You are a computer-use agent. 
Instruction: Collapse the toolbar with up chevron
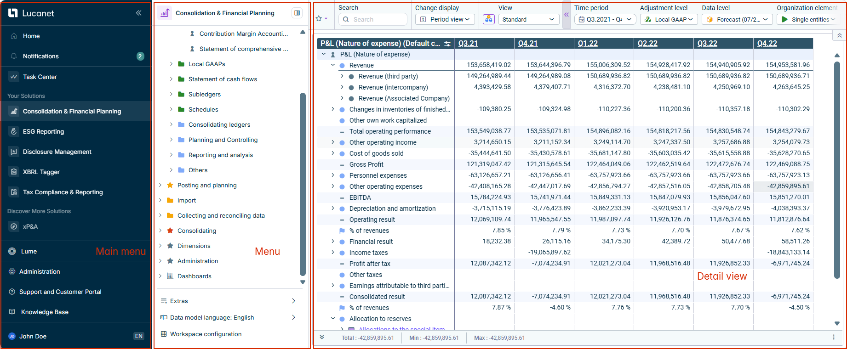pos(840,35)
